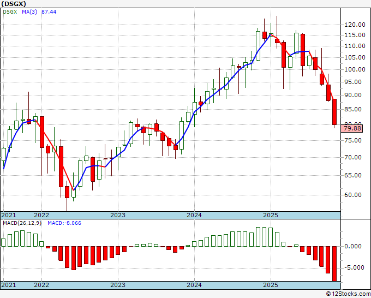This screenshot has height=298, width=371.
Task: Click the MACD(26,12,9) indicator label
Action: [x=22, y=223]
